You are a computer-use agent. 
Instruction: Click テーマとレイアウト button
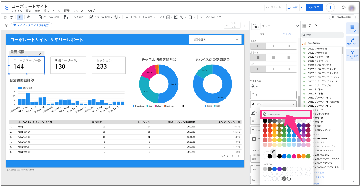click(x=211, y=17)
